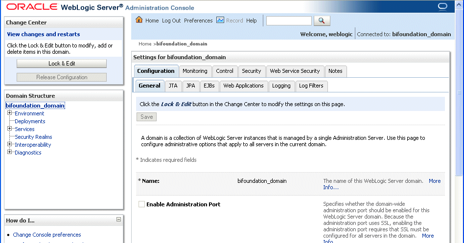Open Interoperability in Domain Structure

click(33, 145)
